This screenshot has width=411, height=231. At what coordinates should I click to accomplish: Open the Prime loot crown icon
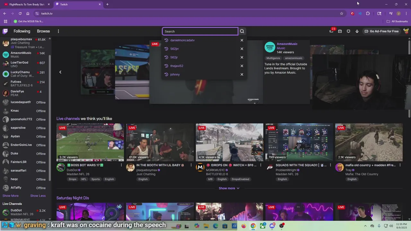tap(331, 31)
